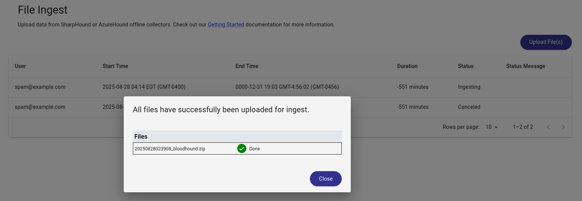Click the Upload File(s) button
Image resolution: width=582 pixels, height=201 pixels.
click(x=546, y=42)
